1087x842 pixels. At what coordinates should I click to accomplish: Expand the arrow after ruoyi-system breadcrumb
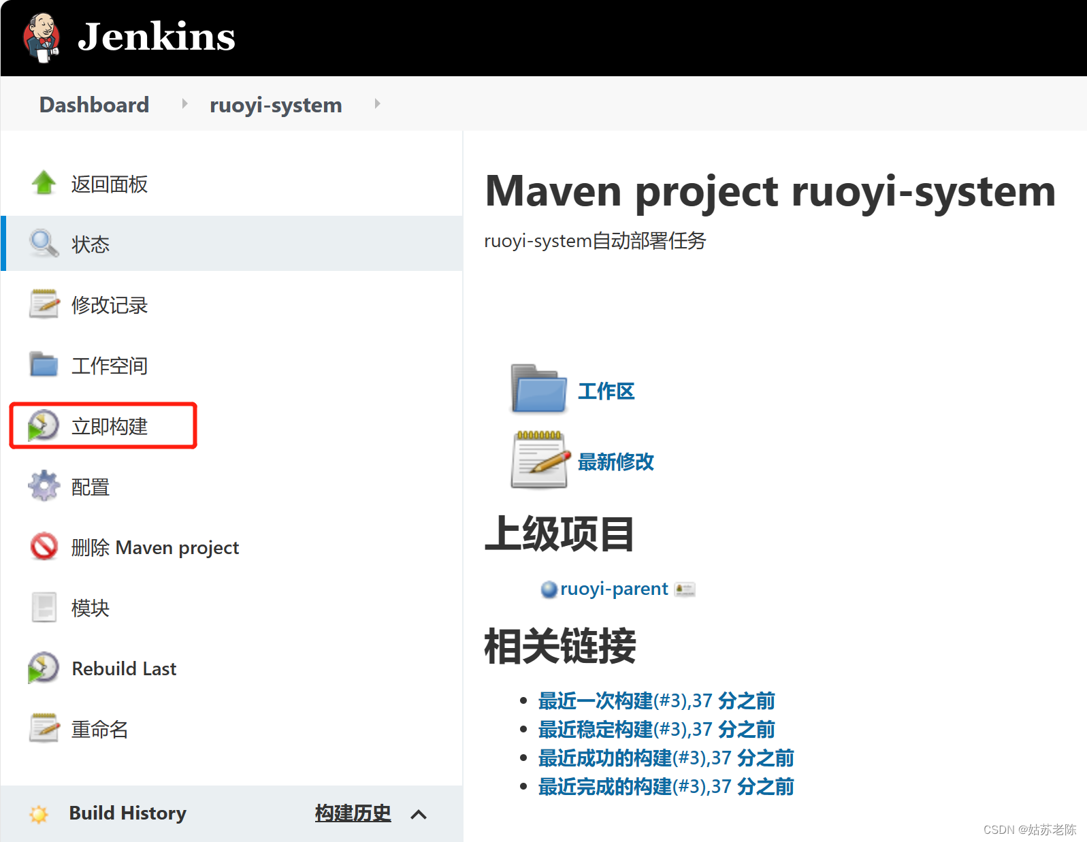[377, 103]
